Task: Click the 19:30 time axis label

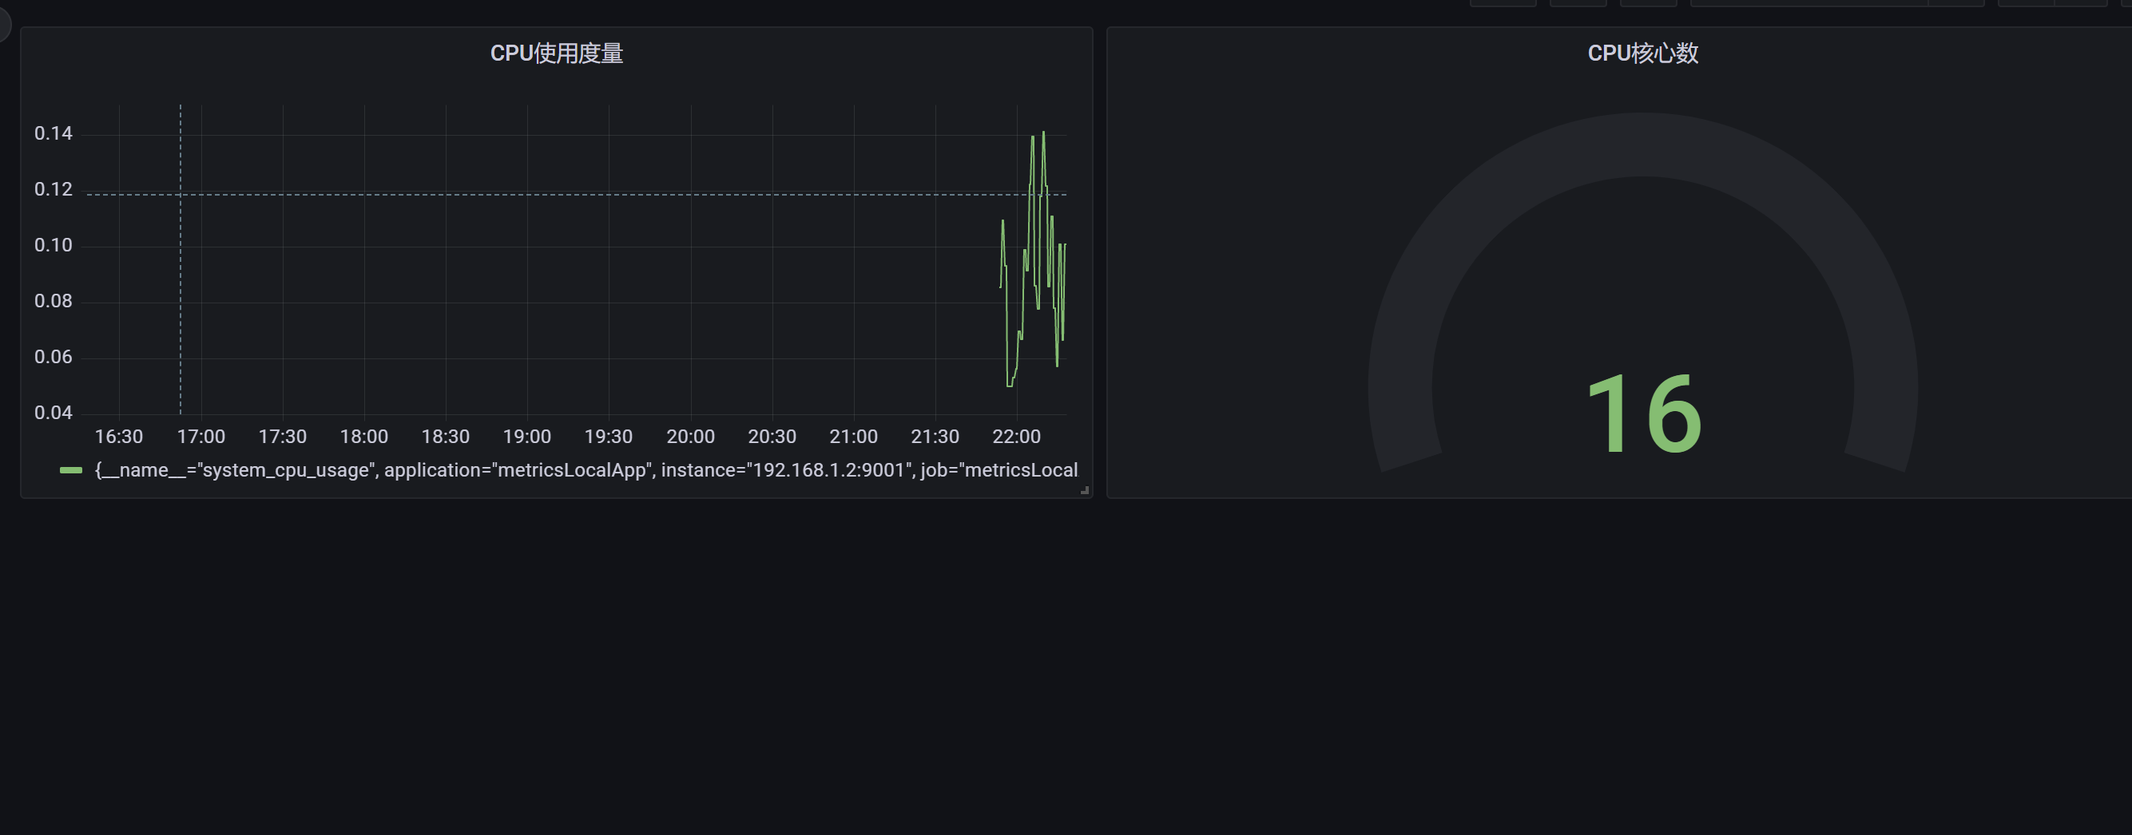Action: 609,437
